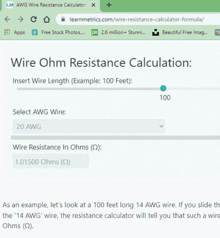Open the 2.6 million+ Stunning bookmark
The image size is (220, 238).
click(118, 32)
